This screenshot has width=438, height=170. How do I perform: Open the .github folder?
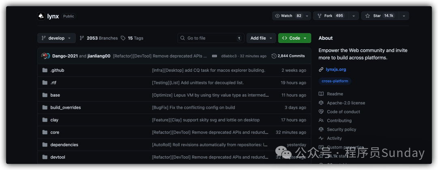[57, 70]
